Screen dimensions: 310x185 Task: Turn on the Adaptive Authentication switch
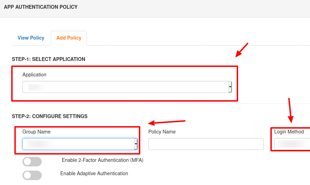[32, 175]
